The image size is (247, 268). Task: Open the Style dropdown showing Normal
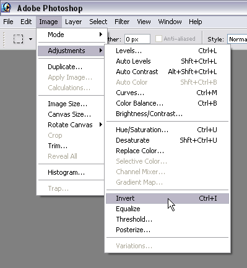(x=237, y=39)
